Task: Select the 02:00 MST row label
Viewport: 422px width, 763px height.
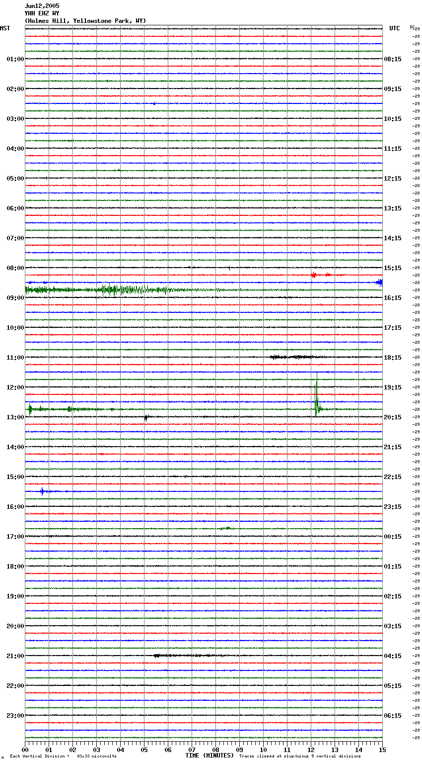Action: [x=15, y=89]
